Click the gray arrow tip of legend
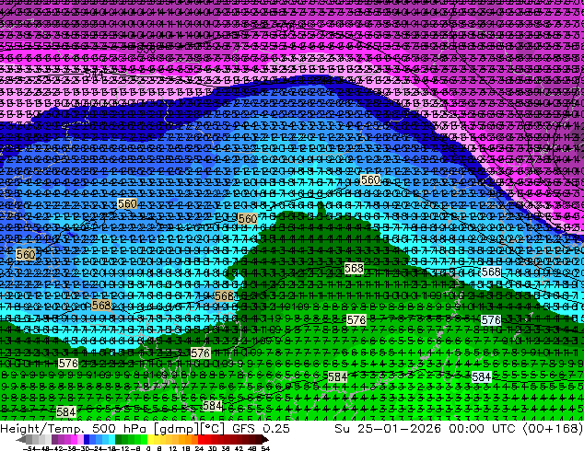584x451 pixels. tap(21, 440)
